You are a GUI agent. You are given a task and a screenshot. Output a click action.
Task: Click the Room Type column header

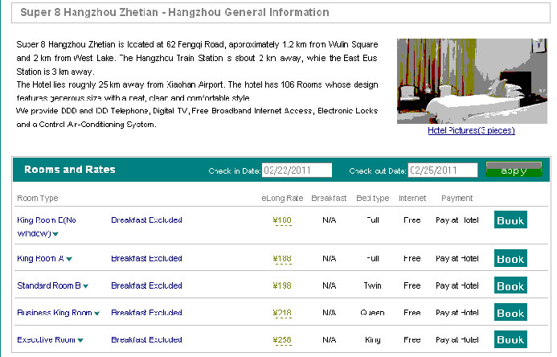coord(38,199)
